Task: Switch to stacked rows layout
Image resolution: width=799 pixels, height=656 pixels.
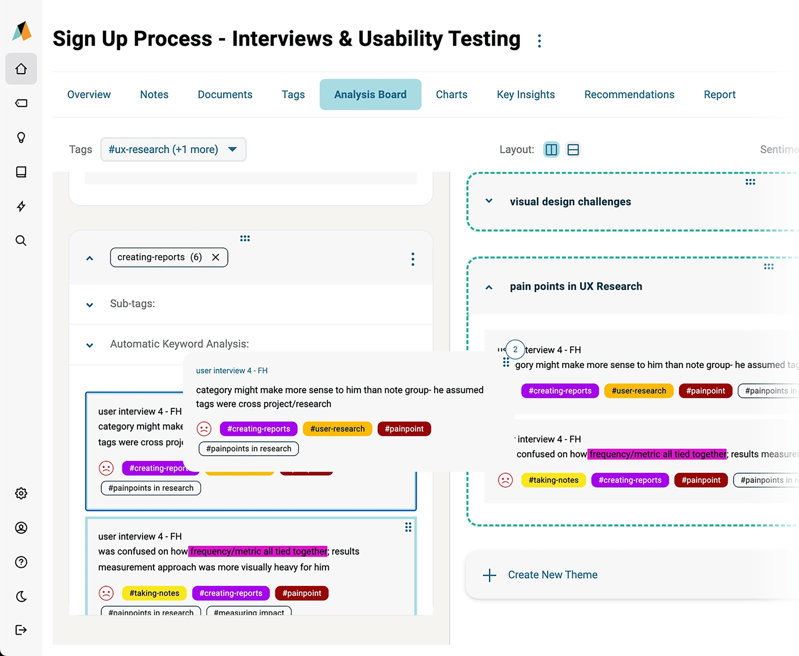Action: [x=573, y=150]
